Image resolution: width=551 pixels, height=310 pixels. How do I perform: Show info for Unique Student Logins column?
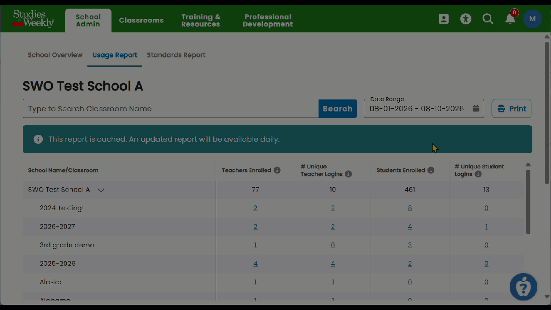(x=478, y=174)
